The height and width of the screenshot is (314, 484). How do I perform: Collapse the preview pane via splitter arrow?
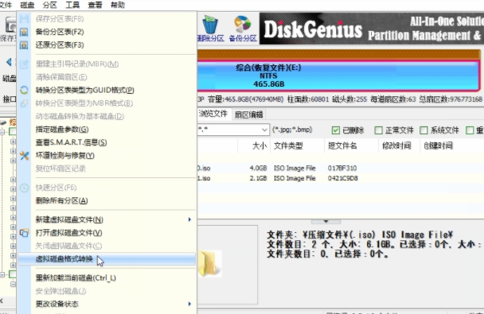(326, 221)
